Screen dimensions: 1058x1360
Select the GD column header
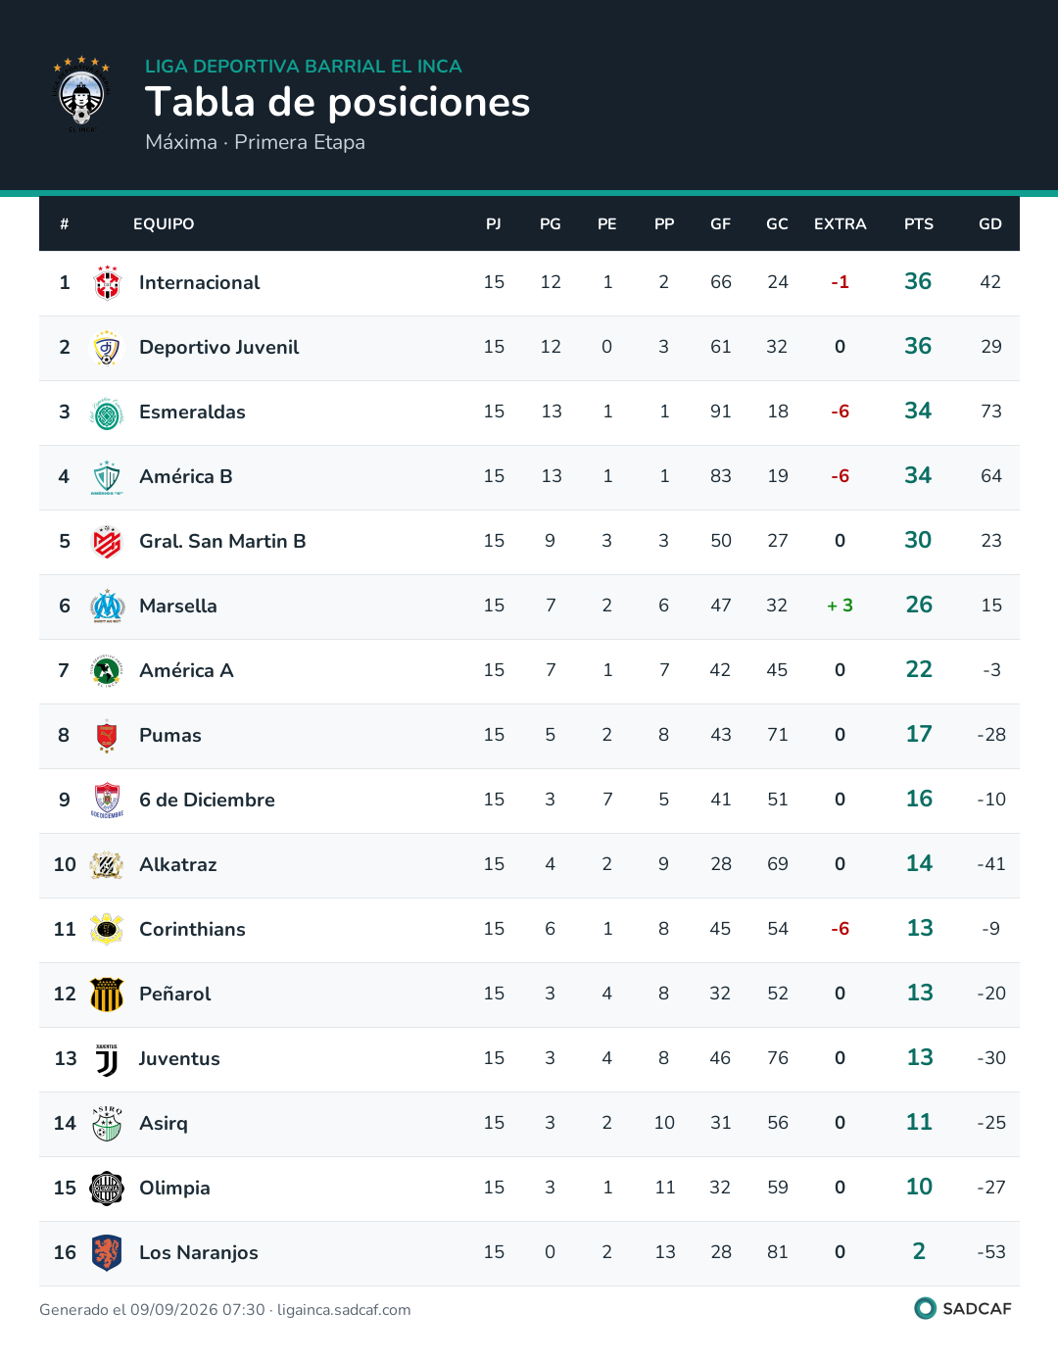pyautogui.click(x=990, y=224)
